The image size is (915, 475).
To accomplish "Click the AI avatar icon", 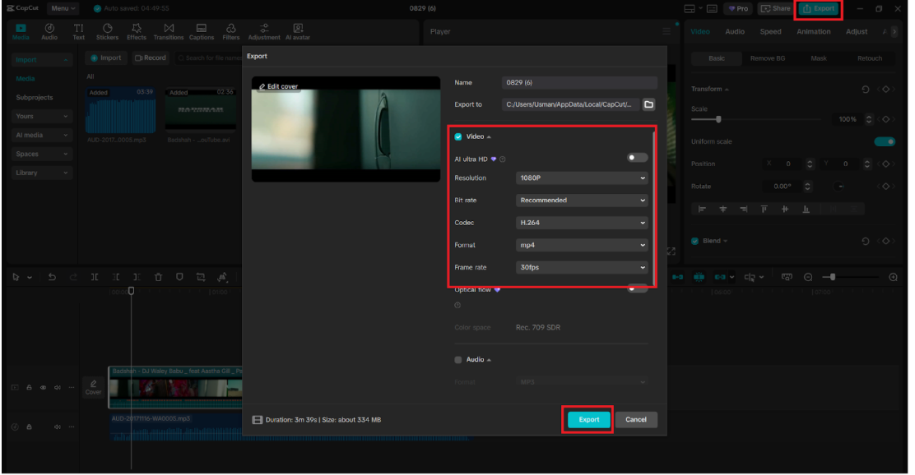I will (297, 29).
